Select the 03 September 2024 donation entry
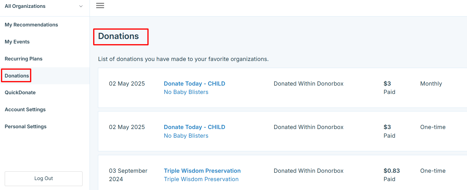Viewport: 467px width, 190px height. point(128,175)
